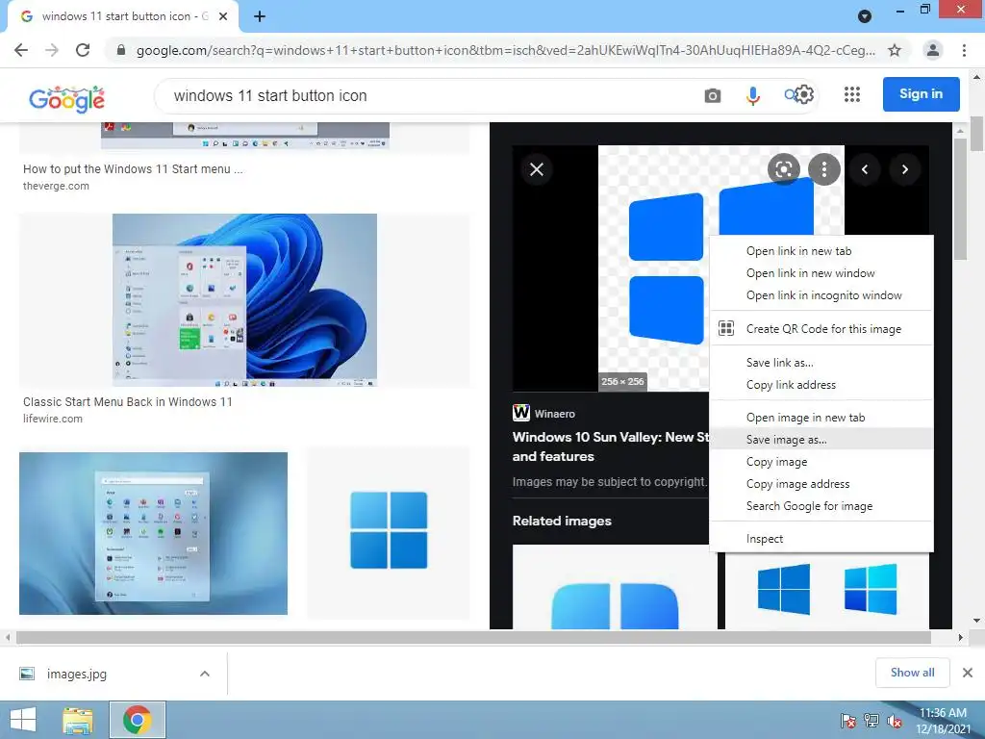985x739 pixels.
Task: Open a new tab with the plus button
Action: (x=260, y=16)
